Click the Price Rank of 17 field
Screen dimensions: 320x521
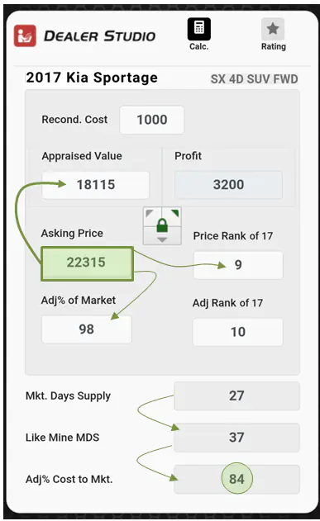(238, 265)
